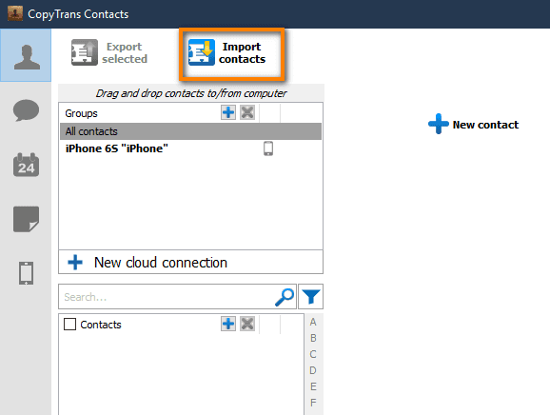Delete group with X icon in Groups header
Screen dimensions: 550x415
[247, 112]
